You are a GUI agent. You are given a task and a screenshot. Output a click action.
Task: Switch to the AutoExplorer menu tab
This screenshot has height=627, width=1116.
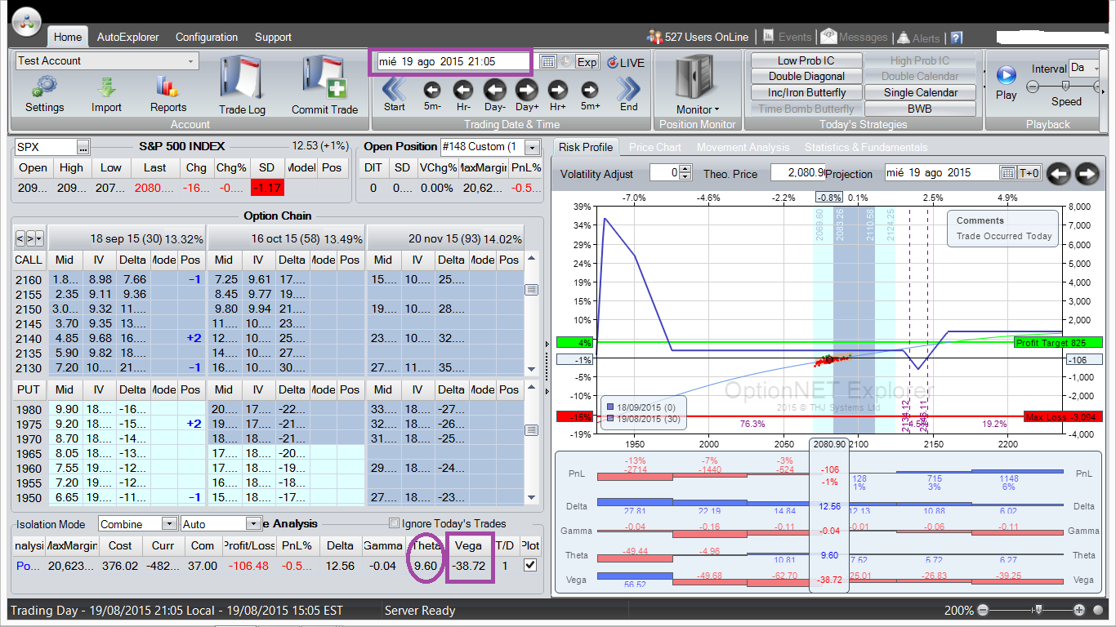coord(127,37)
